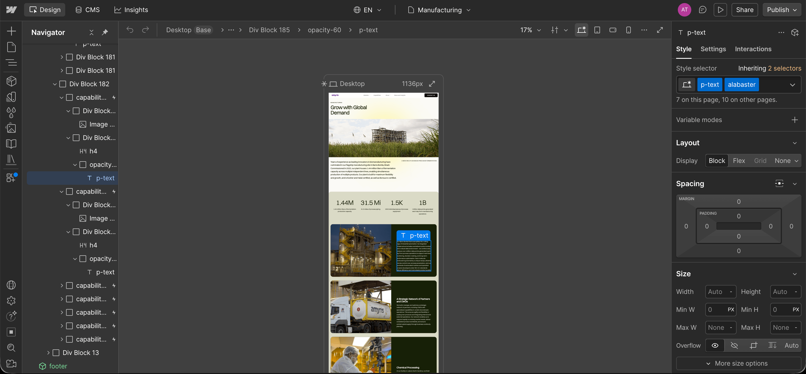Open the Manufacturing page dropdown
Viewport: 806px width, 374px height.
point(439,10)
